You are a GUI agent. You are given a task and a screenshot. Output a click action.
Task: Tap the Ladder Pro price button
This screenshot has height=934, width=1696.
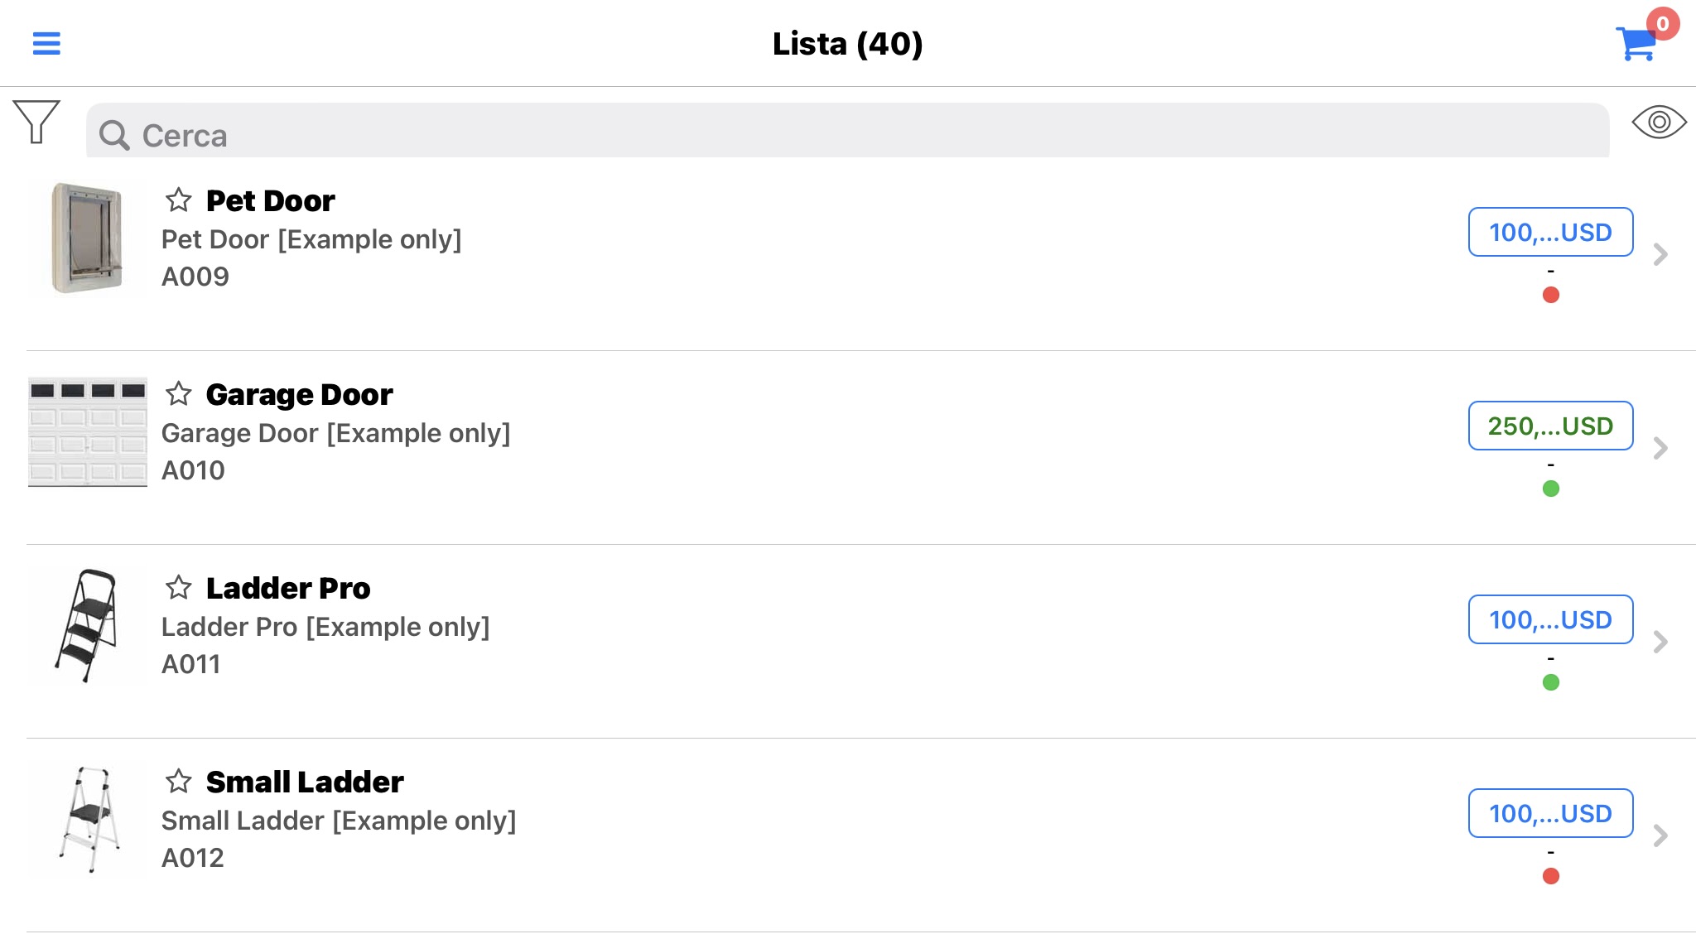(x=1550, y=619)
